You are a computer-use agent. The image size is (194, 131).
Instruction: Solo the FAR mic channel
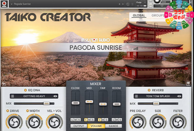pyautogui.click(x=106, y=120)
